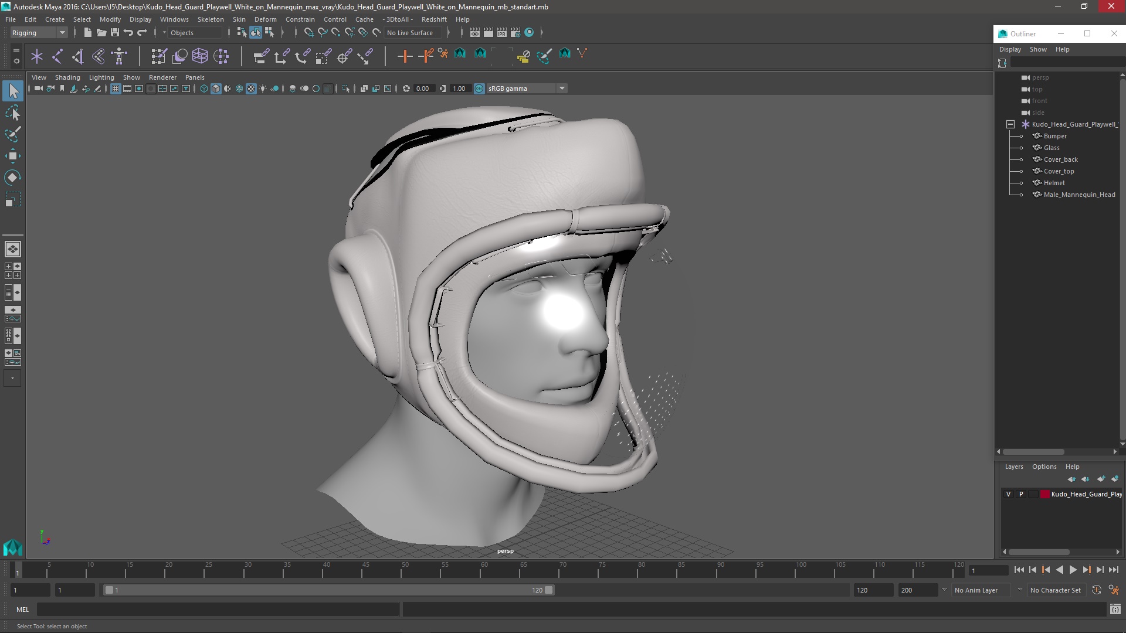Open Layers menu in layer editor
Screen dimensions: 1126x633
point(1013,467)
